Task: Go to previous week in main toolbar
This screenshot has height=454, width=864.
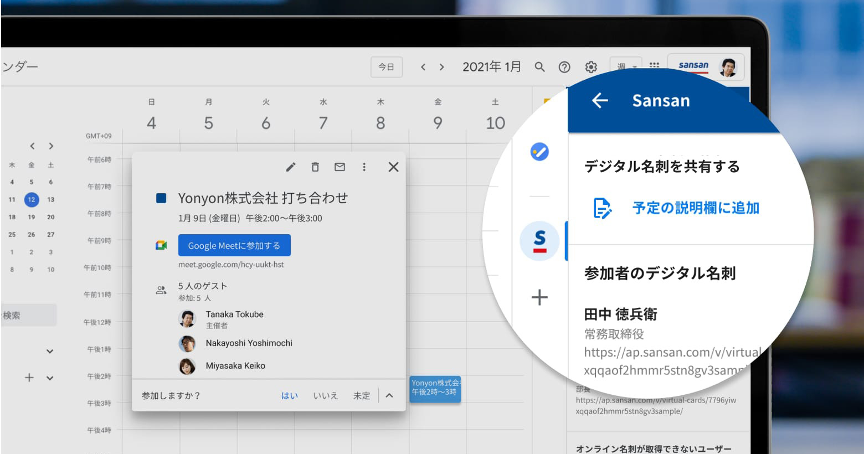Action: point(423,67)
